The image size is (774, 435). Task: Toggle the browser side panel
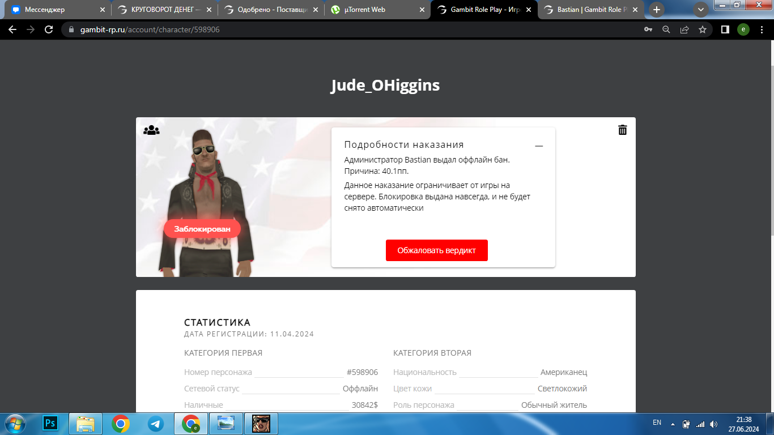725,29
